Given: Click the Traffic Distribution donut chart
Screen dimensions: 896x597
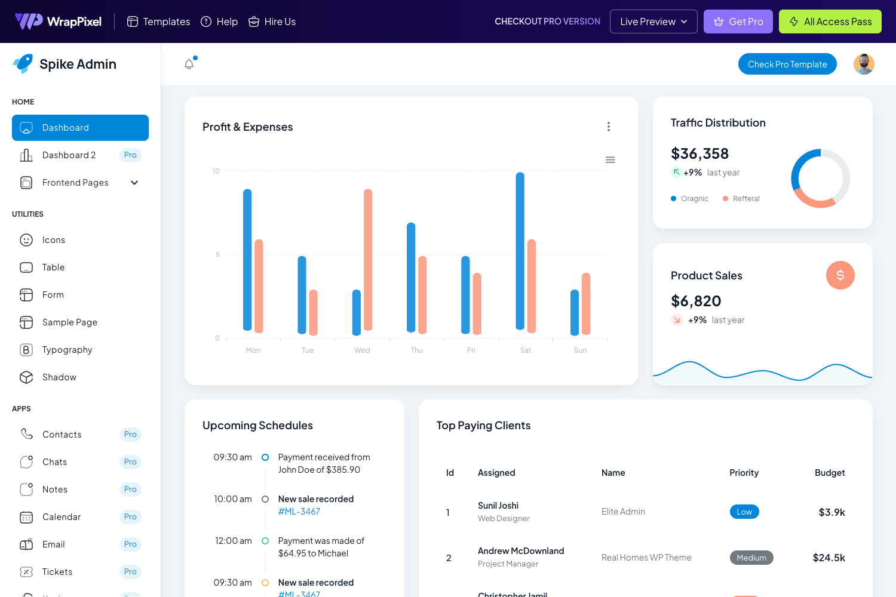Looking at the screenshot, I should point(821,179).
